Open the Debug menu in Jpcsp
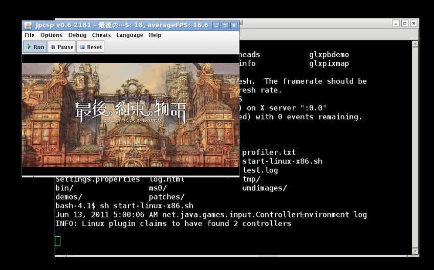 (77, 35)
